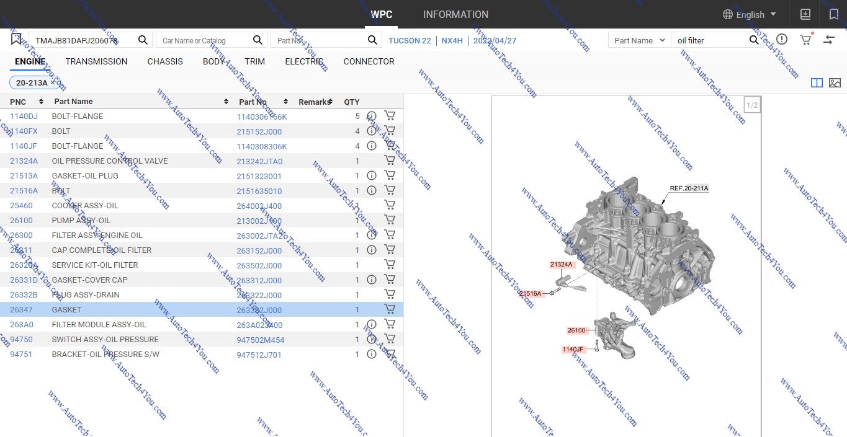847x437 pixels.
Task: Click the swap arrows icon
Action: (829, 40)
